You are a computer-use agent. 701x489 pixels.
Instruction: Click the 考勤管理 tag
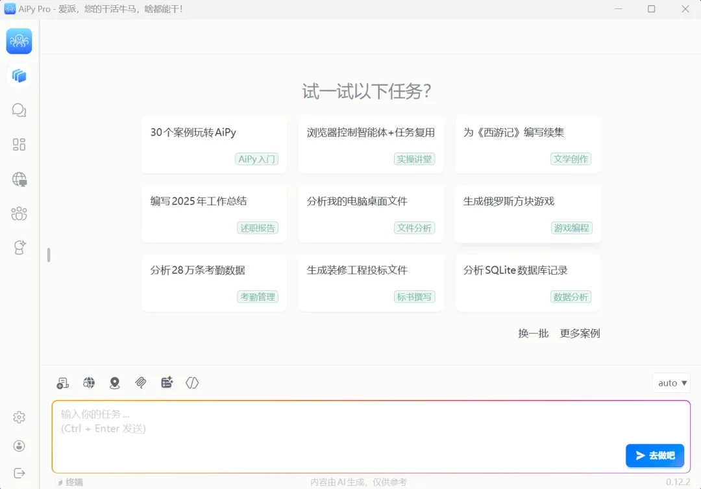click(x=258, y=297)
